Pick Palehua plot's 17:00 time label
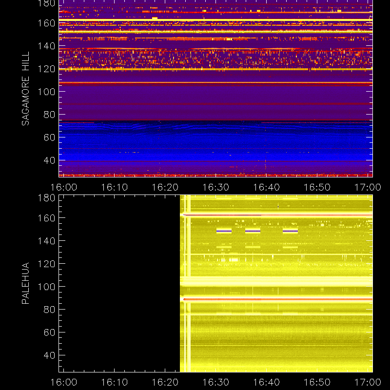The height and width of the screenshot is (390, 390). [368, 382]
